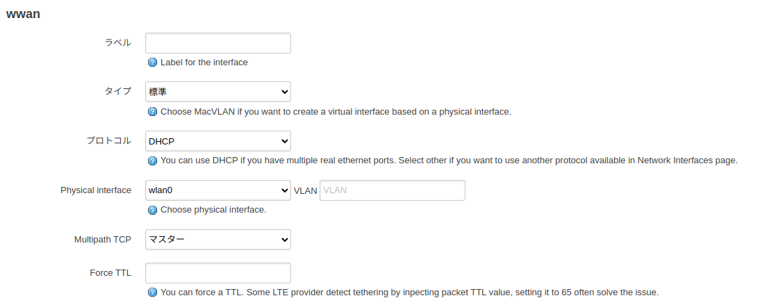Viewport: 758px width, 305px height.
Task: Click help icon beside Force TTL hint
Action: tap(153, 292)
